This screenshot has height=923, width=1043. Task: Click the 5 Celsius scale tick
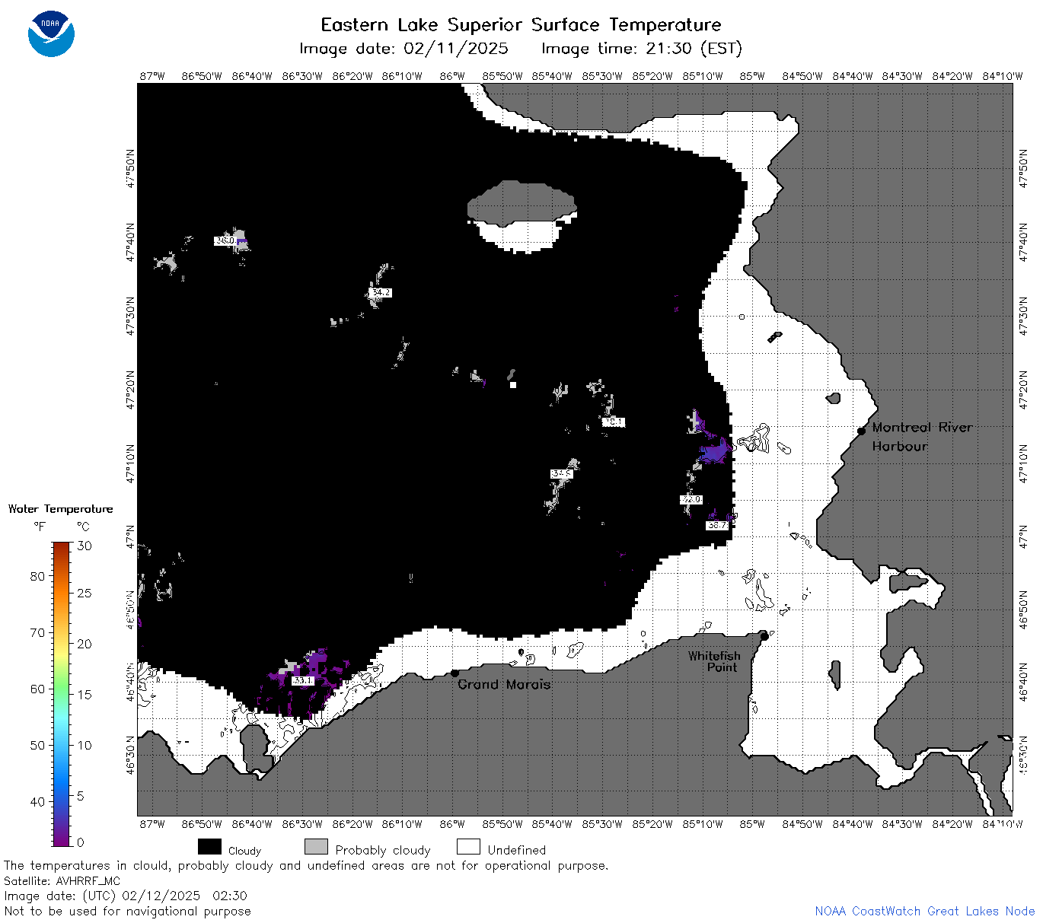pyautogui.click(x=81, y=796)
